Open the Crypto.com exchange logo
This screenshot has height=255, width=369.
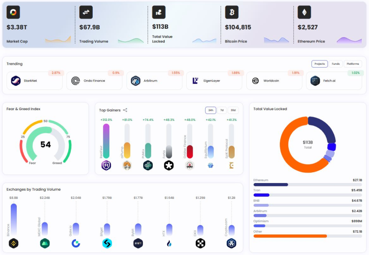(x=232, y=243)
